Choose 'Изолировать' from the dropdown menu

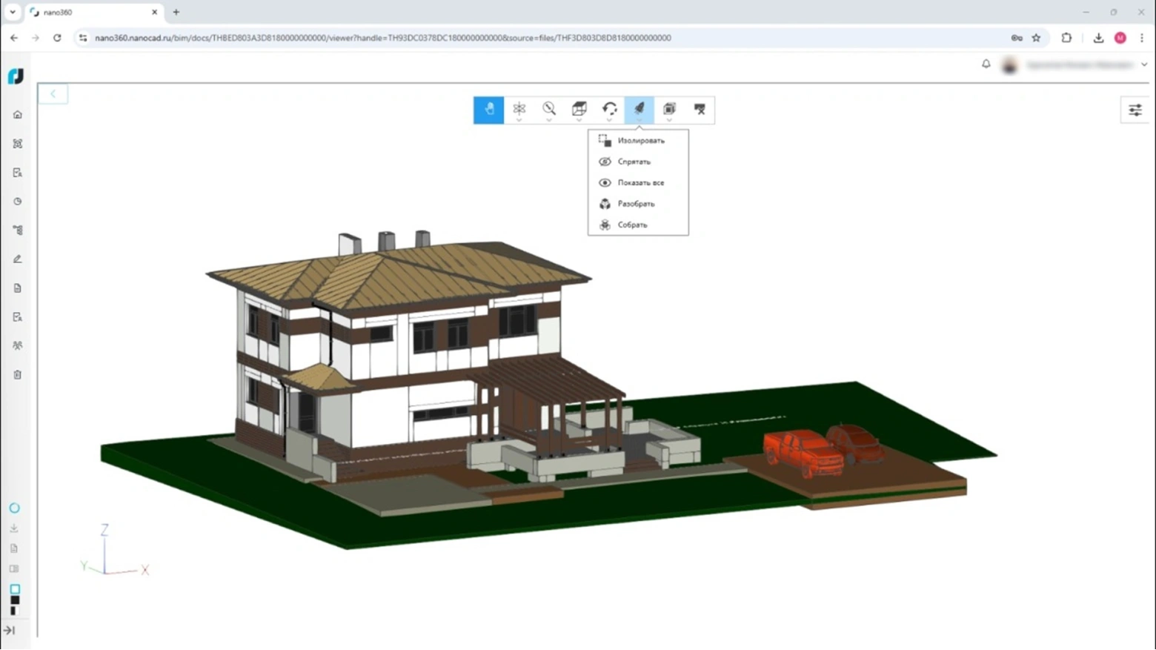(x=640, y=141)
